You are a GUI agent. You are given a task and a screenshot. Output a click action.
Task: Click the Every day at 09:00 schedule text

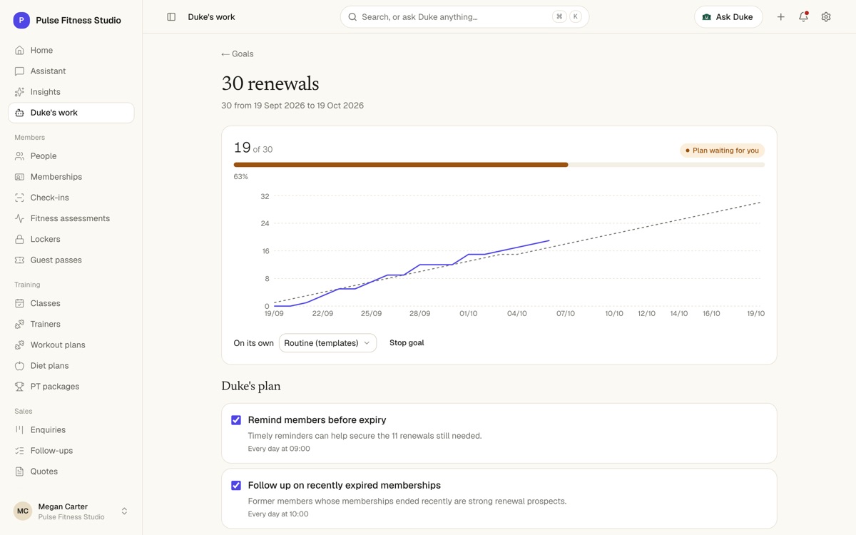pos(279,449)
